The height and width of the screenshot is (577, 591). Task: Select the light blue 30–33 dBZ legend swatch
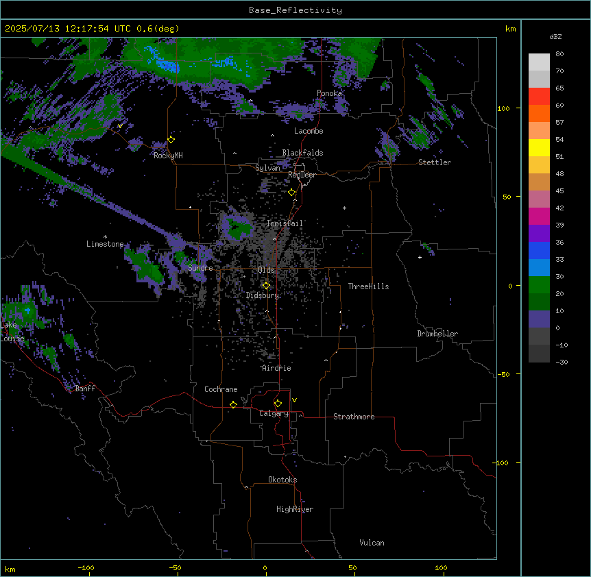tap(539, 268)
